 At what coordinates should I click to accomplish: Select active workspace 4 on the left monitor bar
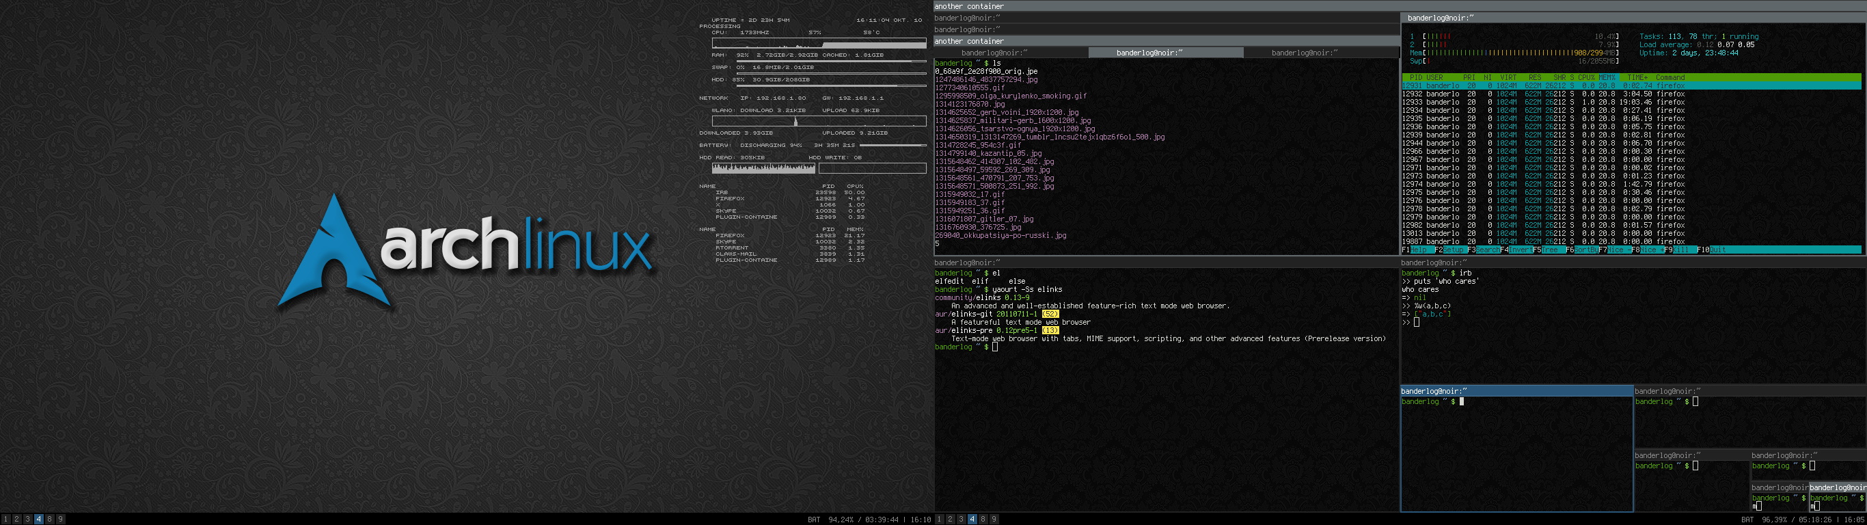38,520
